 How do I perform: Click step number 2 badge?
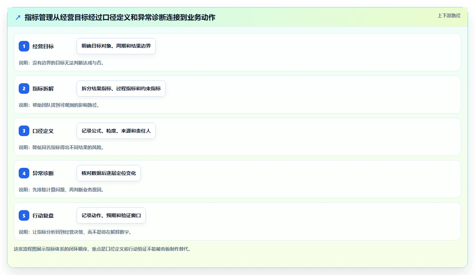click(x=24, y=88)
